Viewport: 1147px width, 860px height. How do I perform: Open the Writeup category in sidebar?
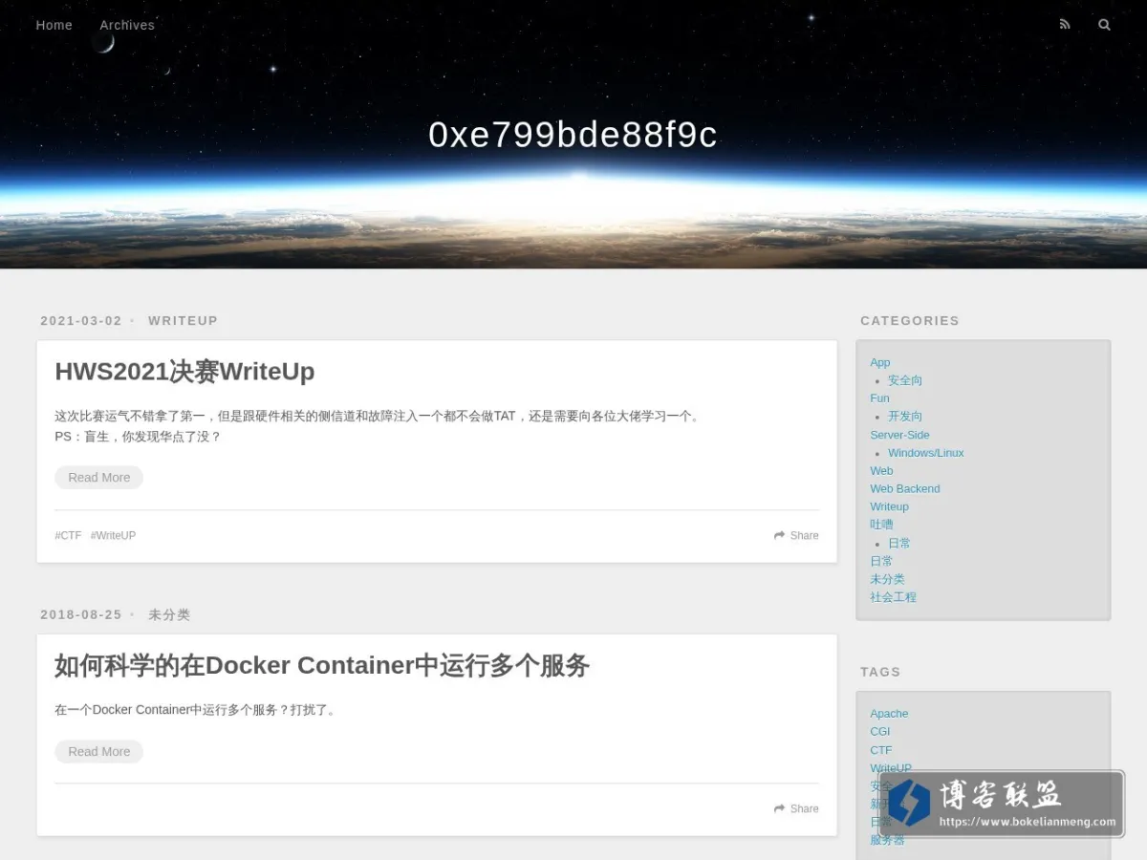point(889,506)
